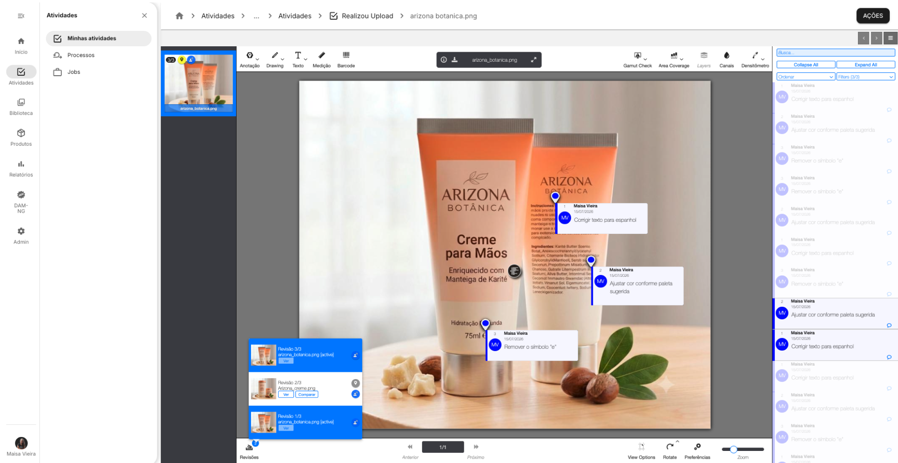This screenshot has width=898, height=463.
Task: Open the Filters (3/3) dropdown
Action: click(x=866, y=77)
